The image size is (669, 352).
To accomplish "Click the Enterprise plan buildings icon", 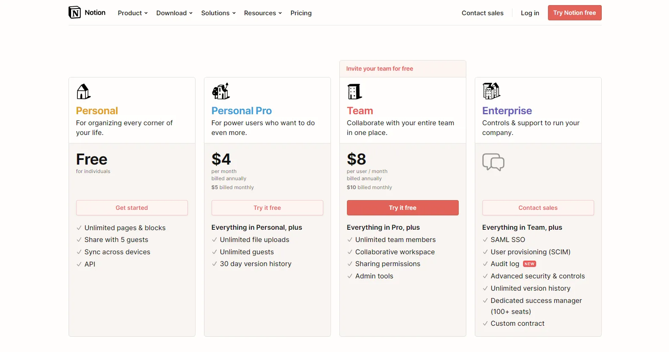I will (491, 91).
